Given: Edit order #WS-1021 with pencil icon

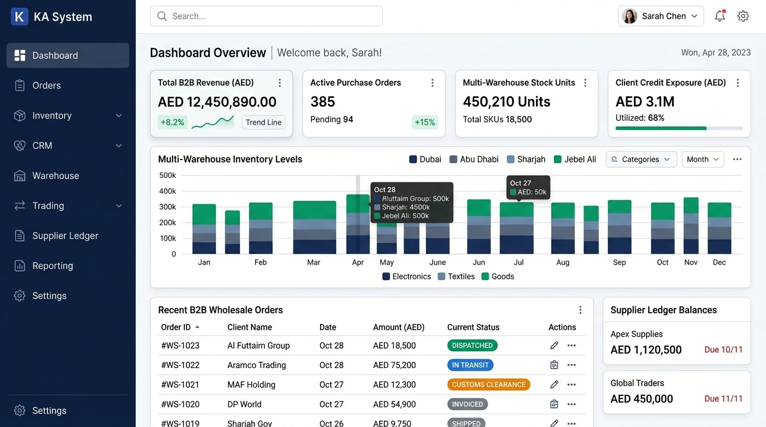Looking at the screenshot, I should (x=554, y=384).
